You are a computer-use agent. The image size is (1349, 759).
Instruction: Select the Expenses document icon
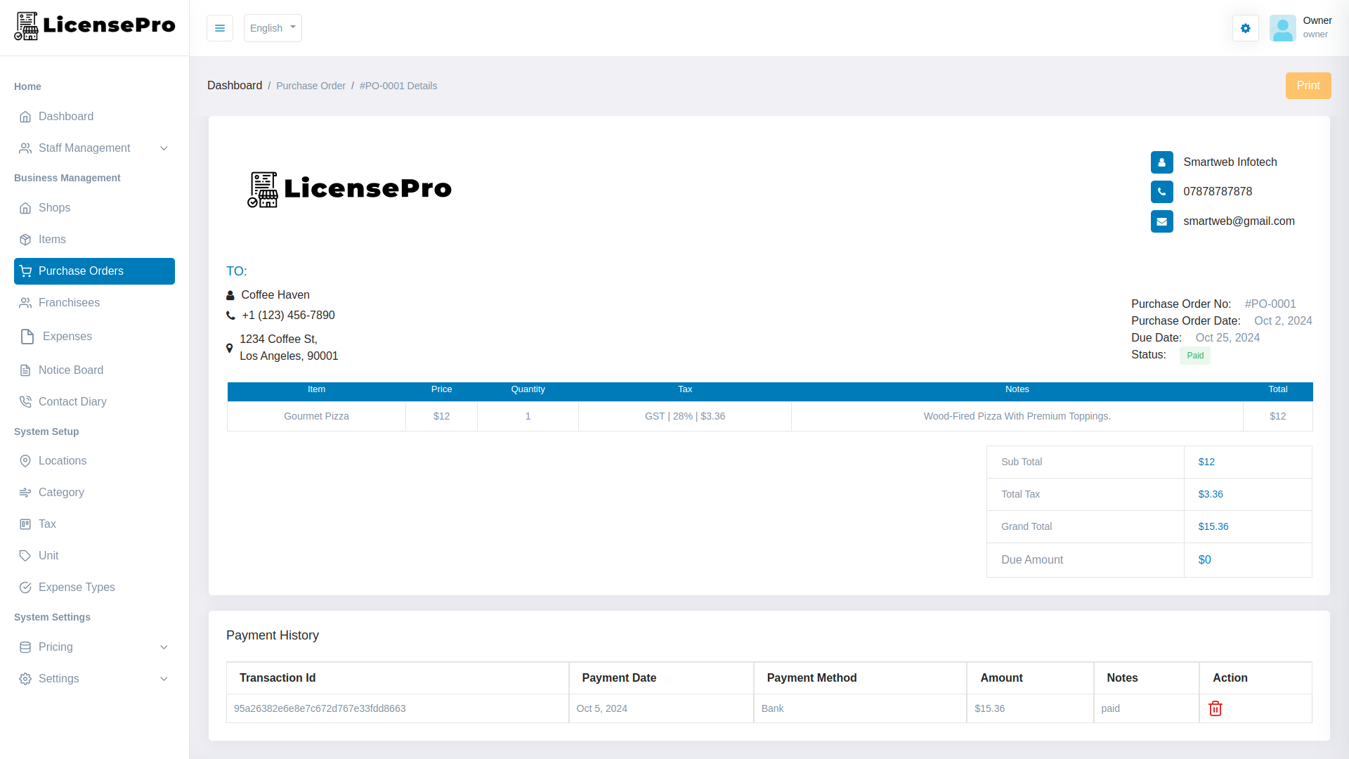tap(27, 336)
